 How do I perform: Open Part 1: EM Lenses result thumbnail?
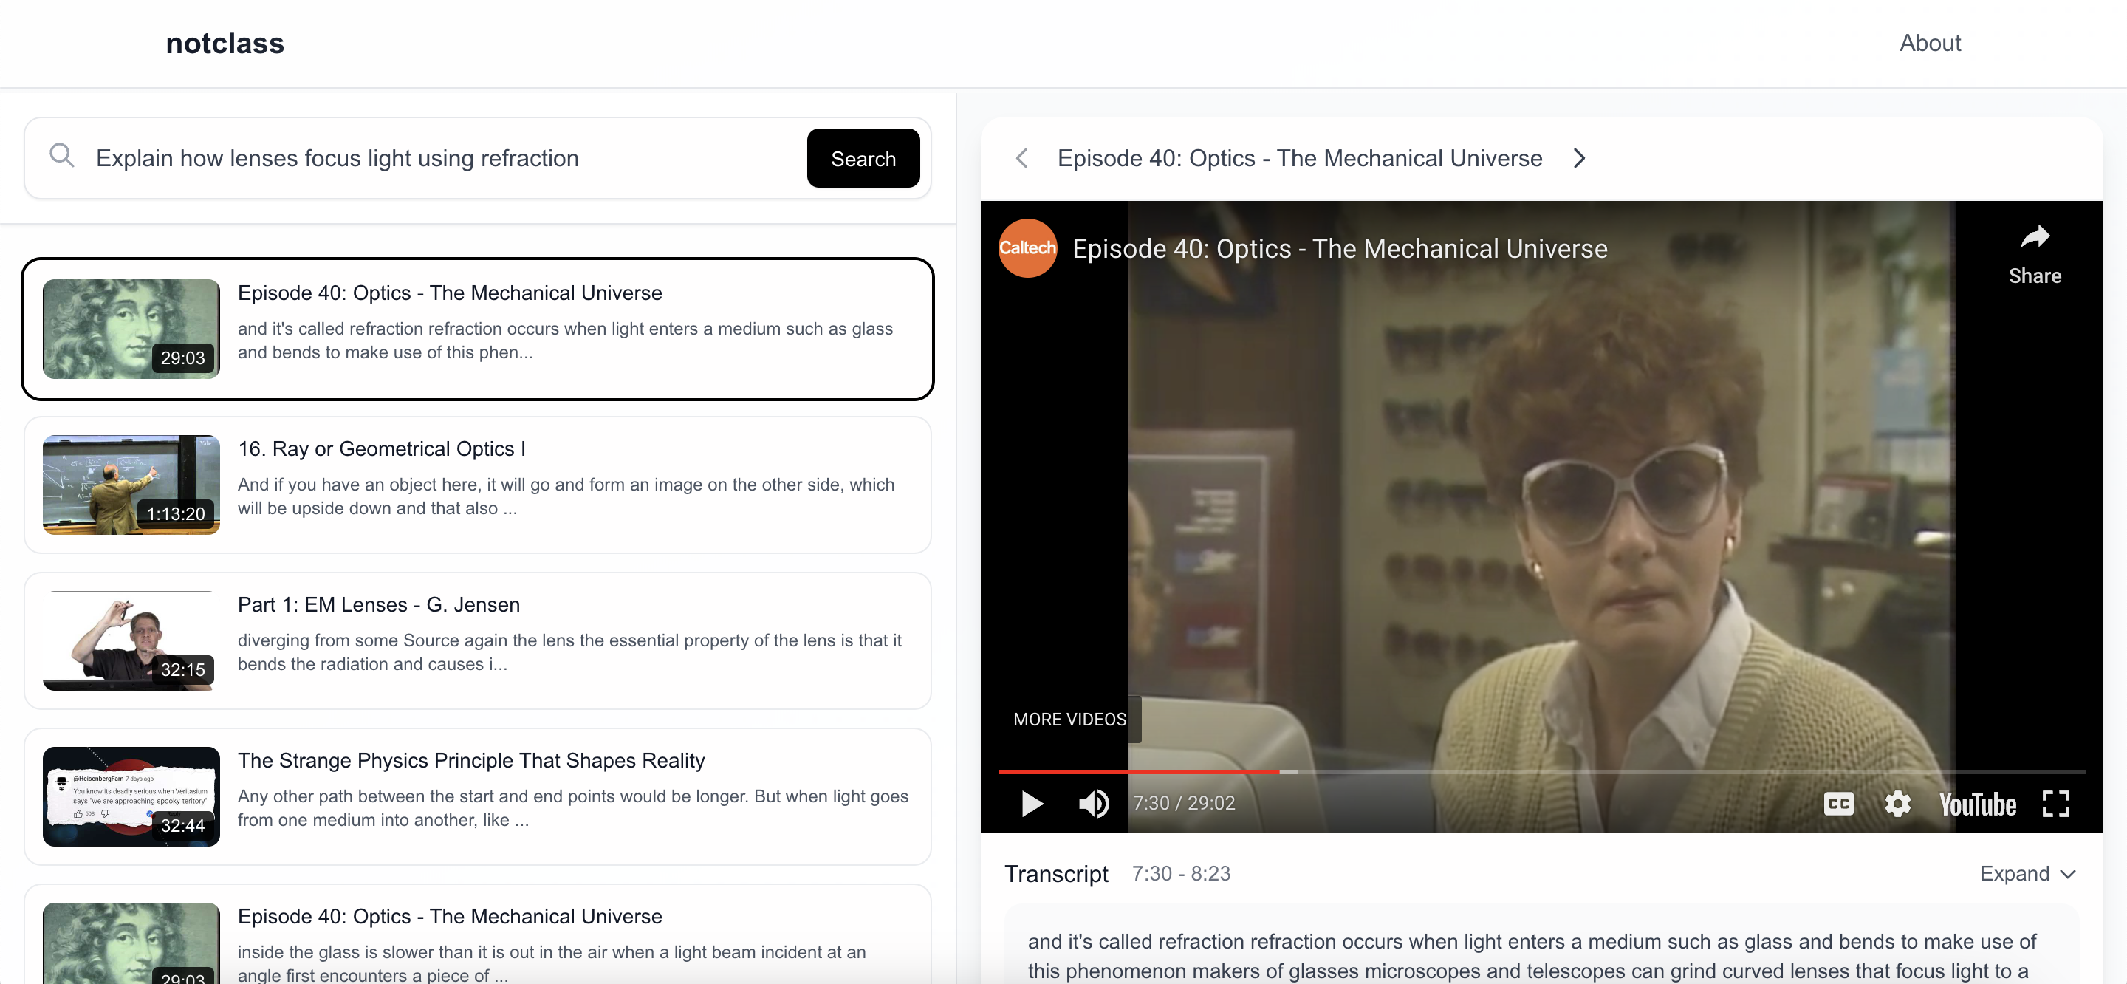tap(131, 640)
